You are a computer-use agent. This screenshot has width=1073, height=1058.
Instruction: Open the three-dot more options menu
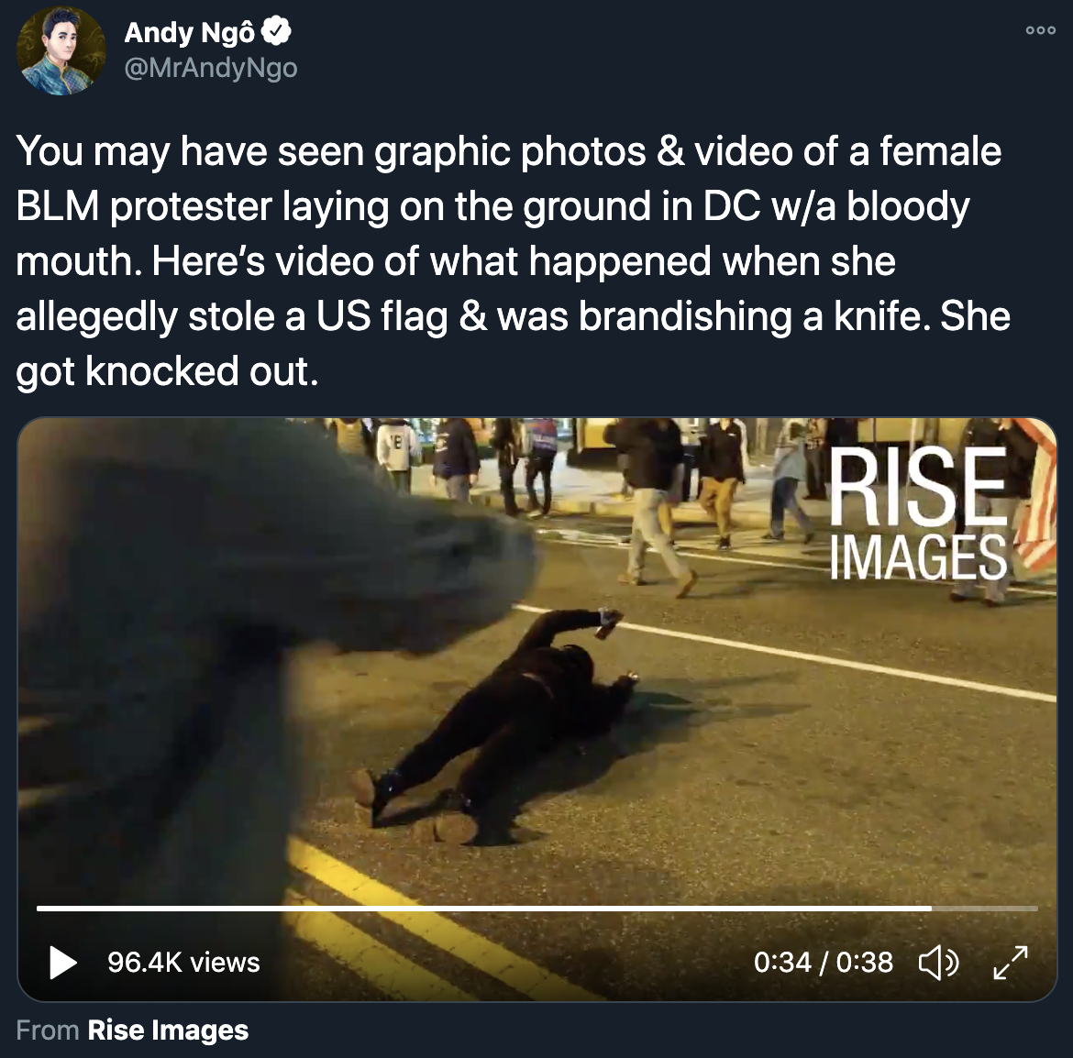1040,30
